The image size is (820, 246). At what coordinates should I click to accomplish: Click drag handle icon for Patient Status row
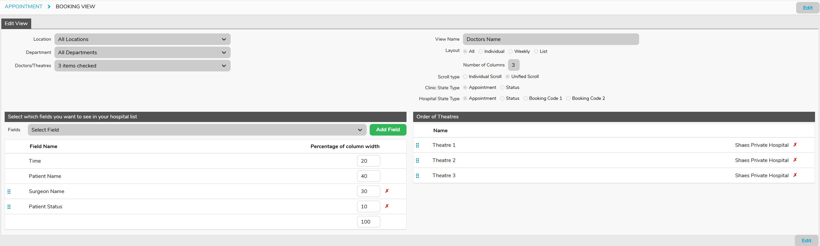(9, 207)
